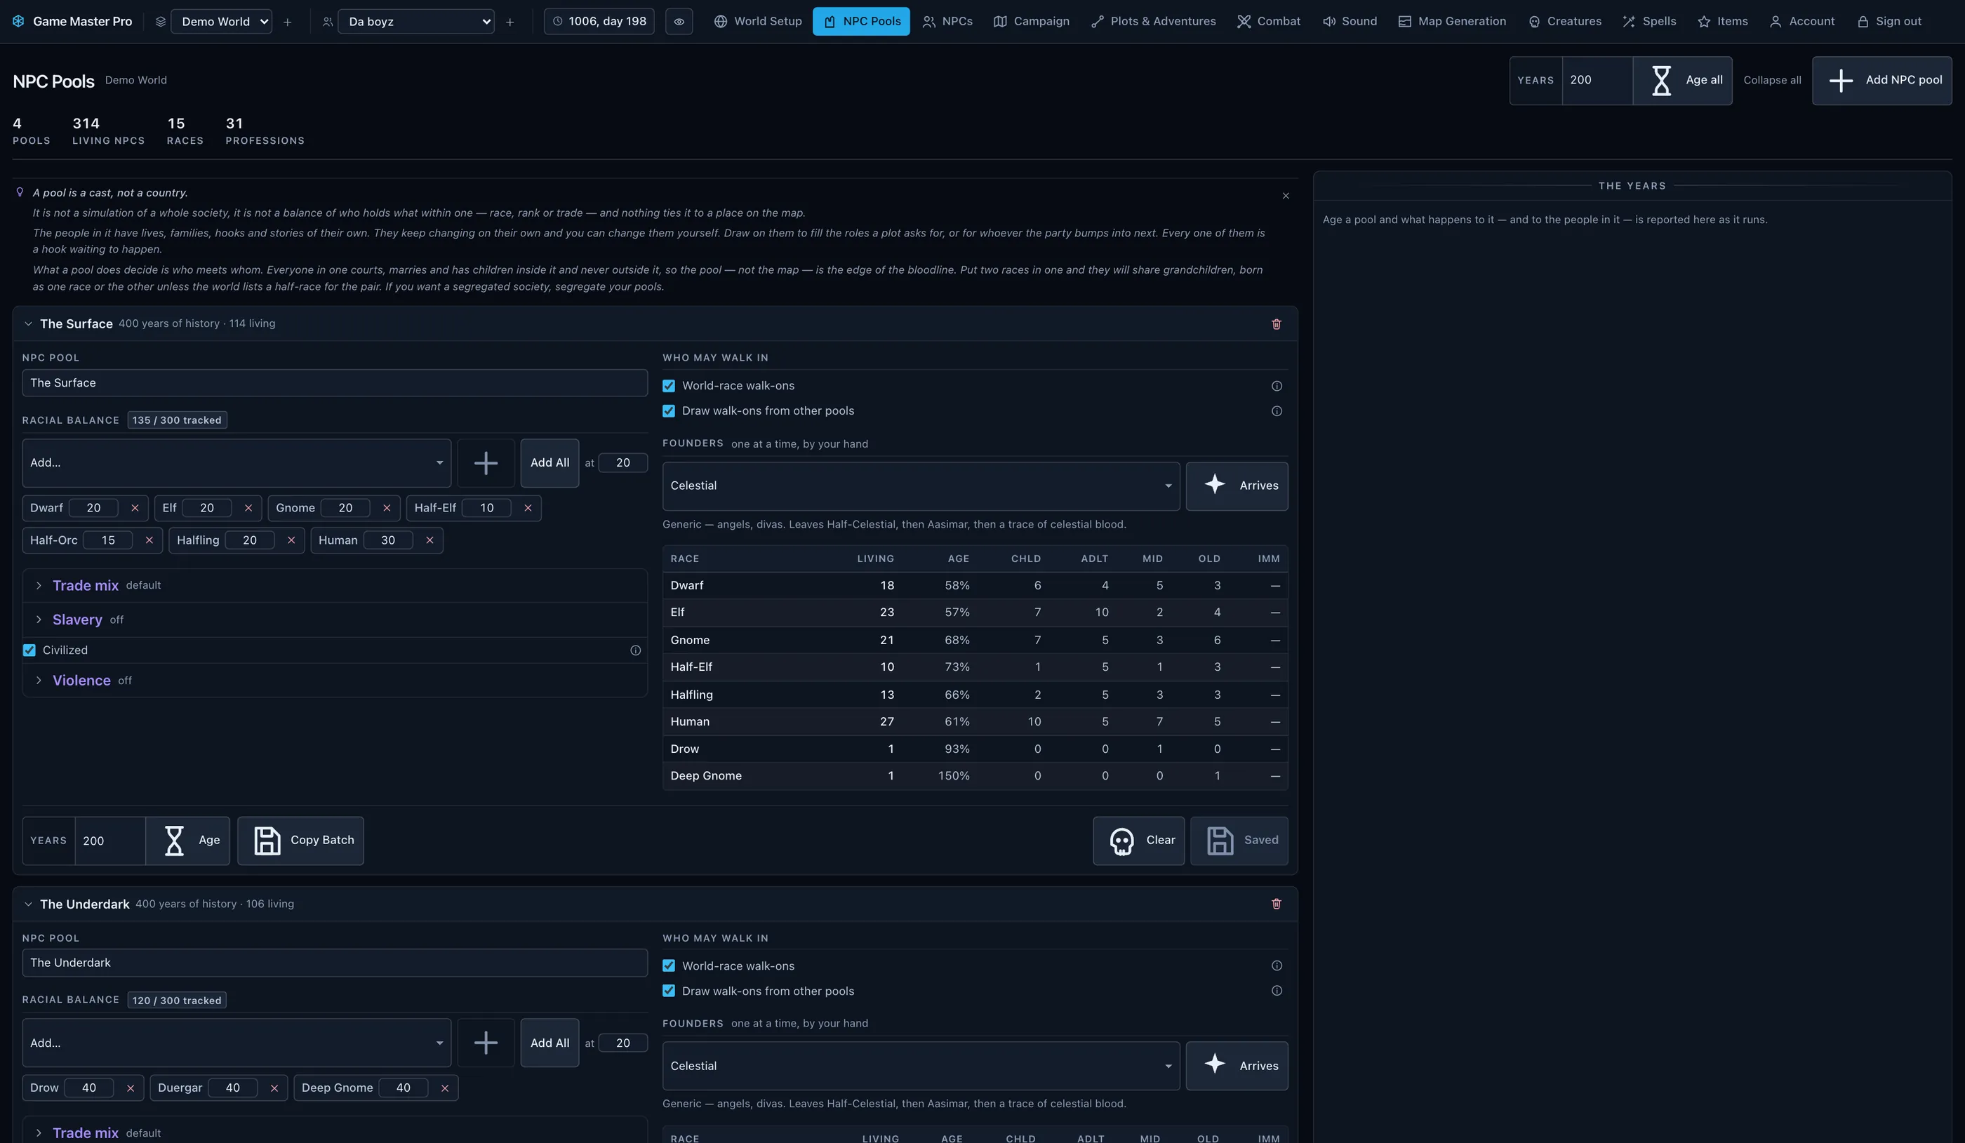Image resolution: width=1965 pixels, height=1143 pixels.
Task: Click plus icon next to Da boyz selector
Action: coord(510,22)
